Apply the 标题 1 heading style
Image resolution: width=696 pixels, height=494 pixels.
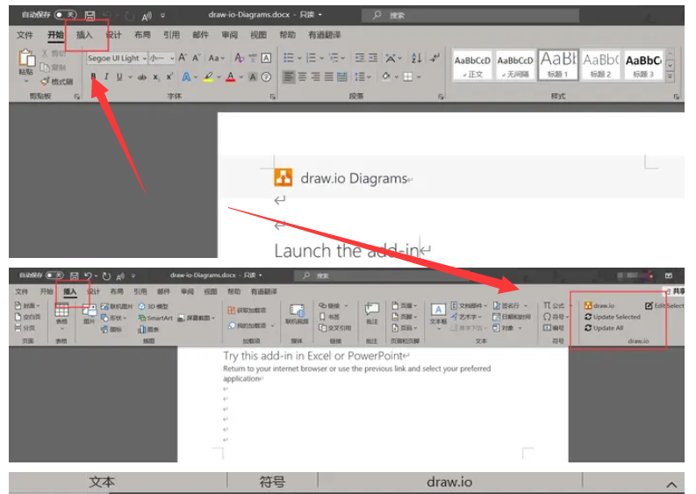558,65
